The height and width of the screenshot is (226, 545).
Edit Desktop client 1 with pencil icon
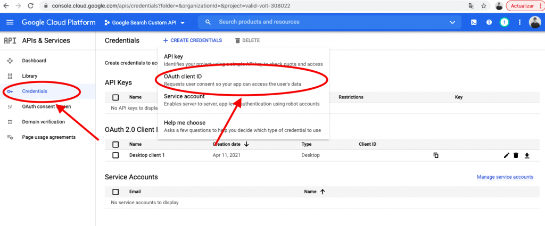(x=507, y=155)
